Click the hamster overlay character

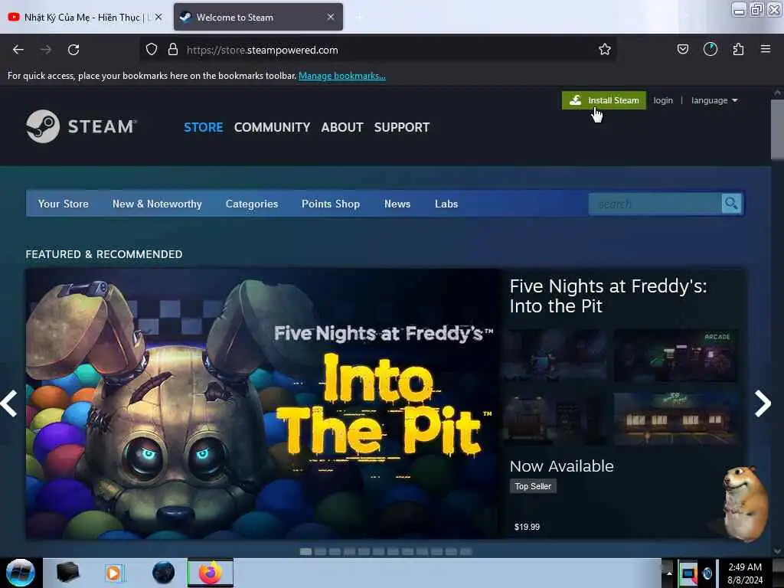pos(745,502)
